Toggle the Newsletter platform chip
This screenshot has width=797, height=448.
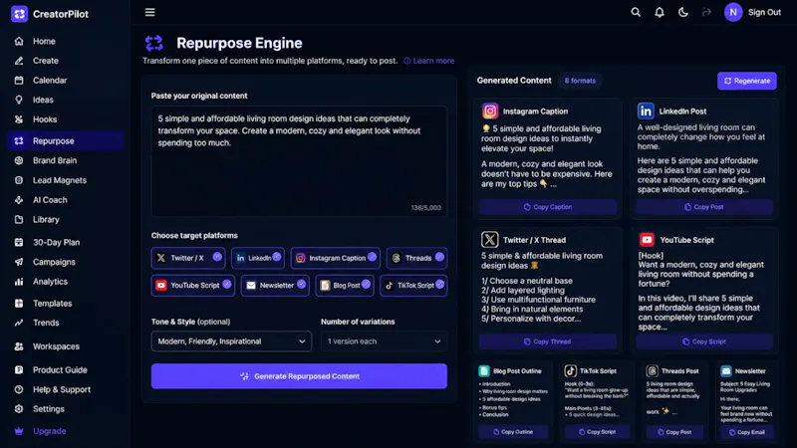pos(275,286)
